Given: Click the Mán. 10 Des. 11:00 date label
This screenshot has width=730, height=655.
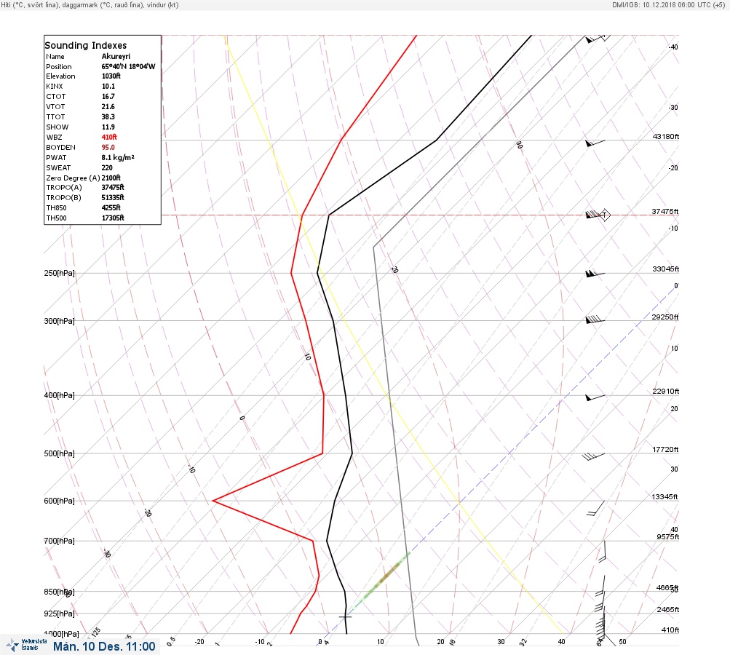Looking at the screenshot, I should (104, 646).
